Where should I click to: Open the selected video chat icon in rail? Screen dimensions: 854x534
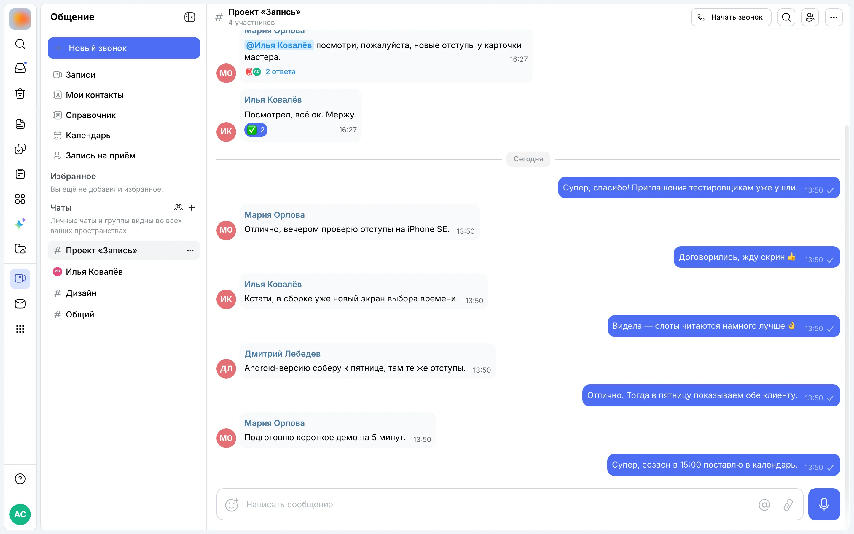[x=20, y=279]
